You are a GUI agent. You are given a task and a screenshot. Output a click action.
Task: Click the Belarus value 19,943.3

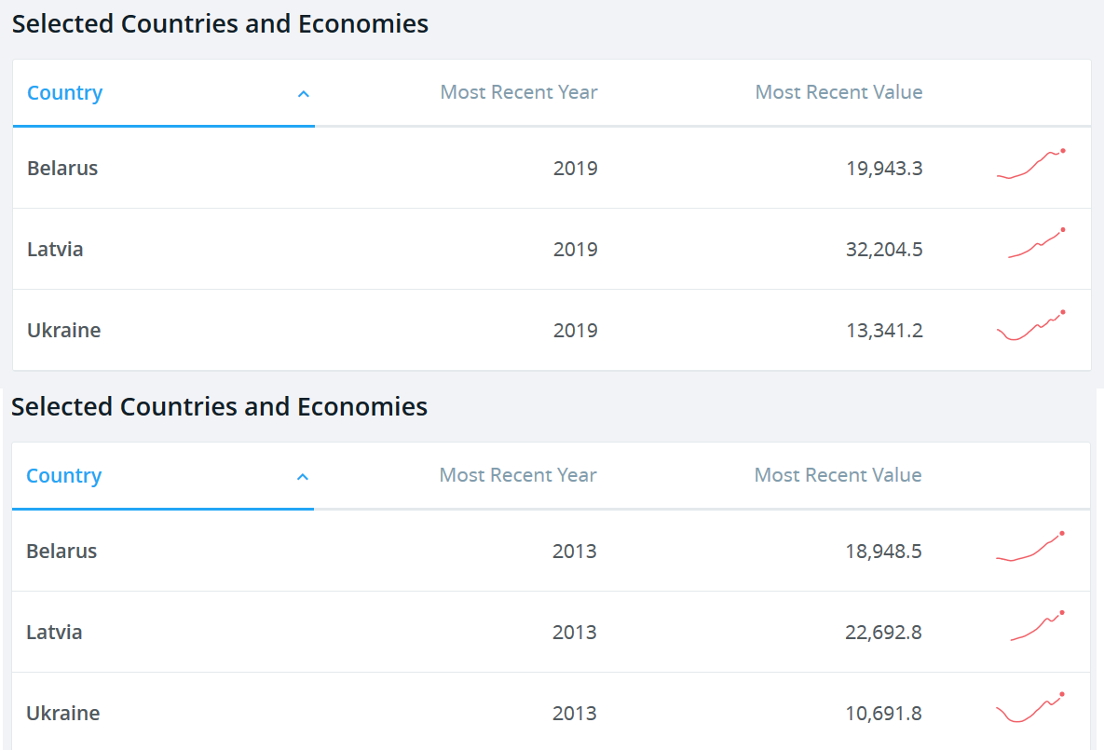click(x=884, y=169)
